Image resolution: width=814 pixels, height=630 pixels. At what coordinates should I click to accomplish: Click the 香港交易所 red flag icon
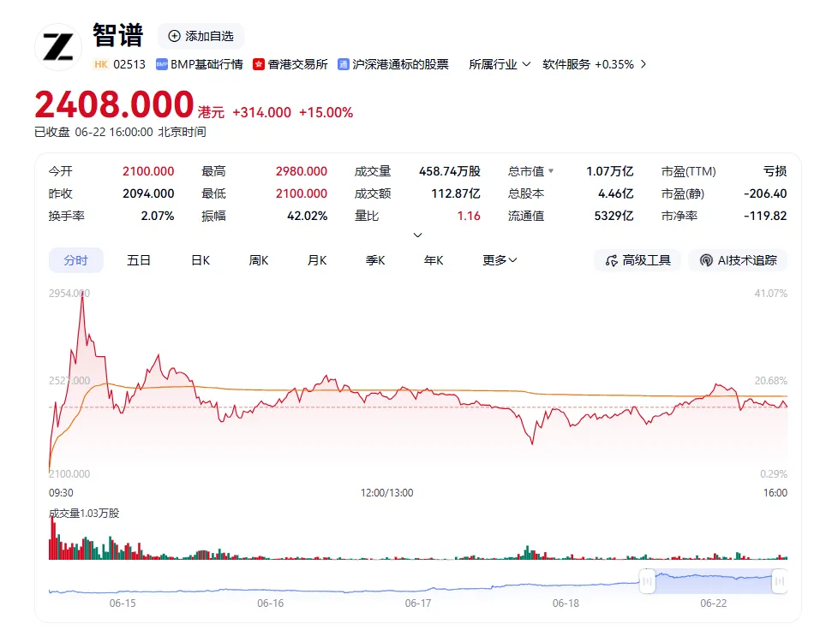(259, 64)
